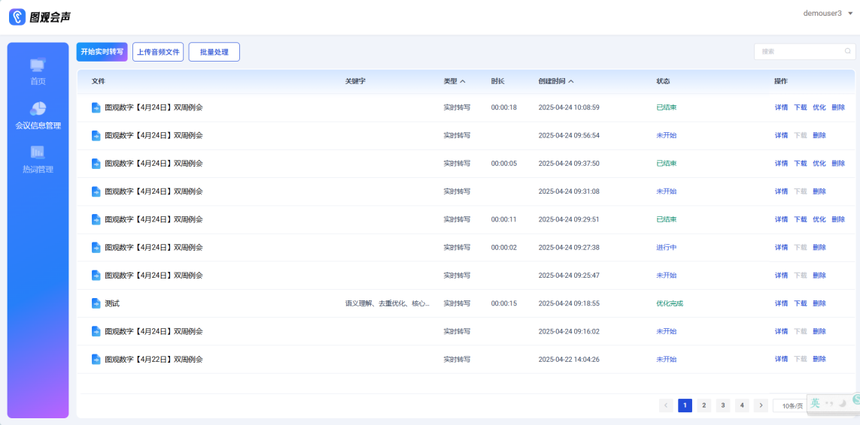Open the 批量处理 batch processing button
The image size is (860, 425).
pyautogui.click(x=214, y=52)
